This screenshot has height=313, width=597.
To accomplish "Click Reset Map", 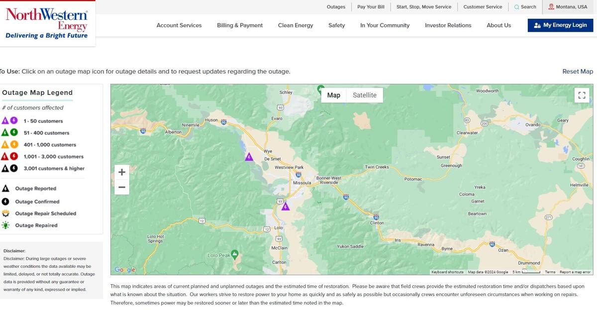I will 578,72.
